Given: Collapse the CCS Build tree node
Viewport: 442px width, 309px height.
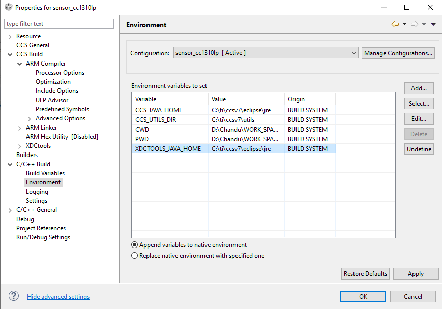Looking at the screenshot, I should [x=10, y=54].
